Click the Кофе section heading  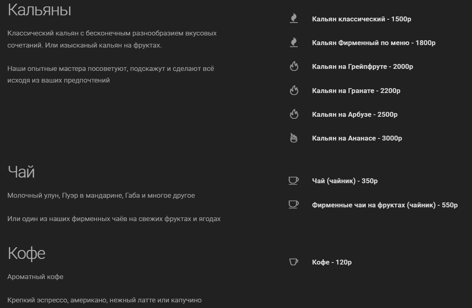[27, 253]
